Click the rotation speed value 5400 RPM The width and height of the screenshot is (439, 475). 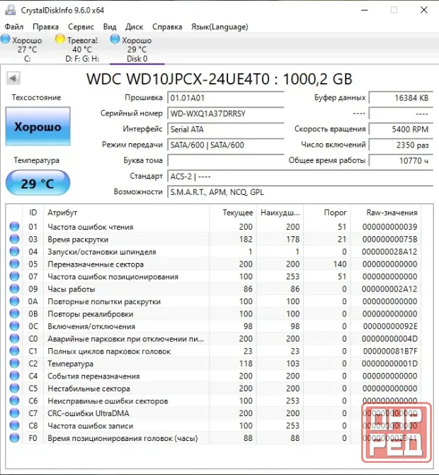pos(401,129)
